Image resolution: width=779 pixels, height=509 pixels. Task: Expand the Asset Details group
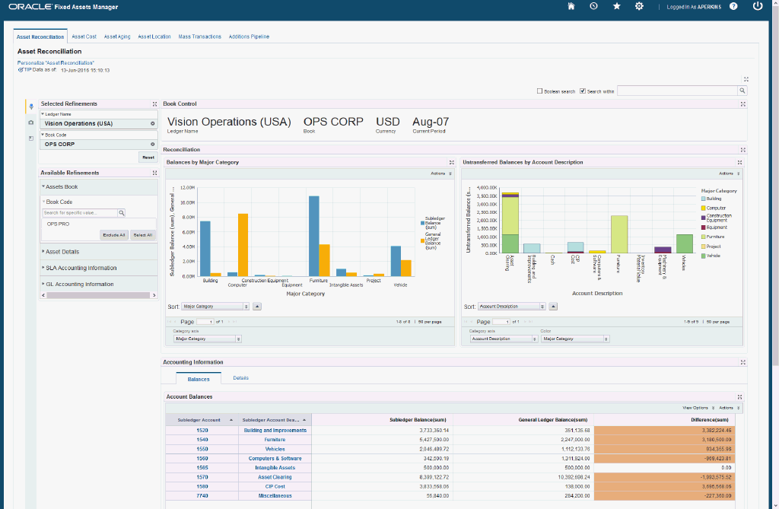43,252
